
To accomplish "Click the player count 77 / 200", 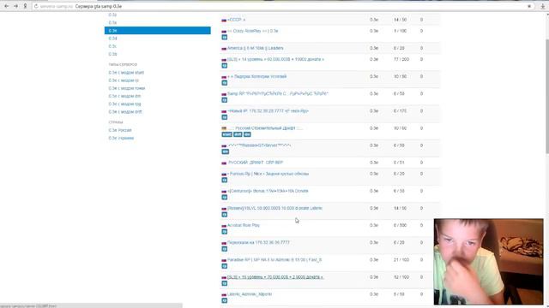I will (401, 59).
